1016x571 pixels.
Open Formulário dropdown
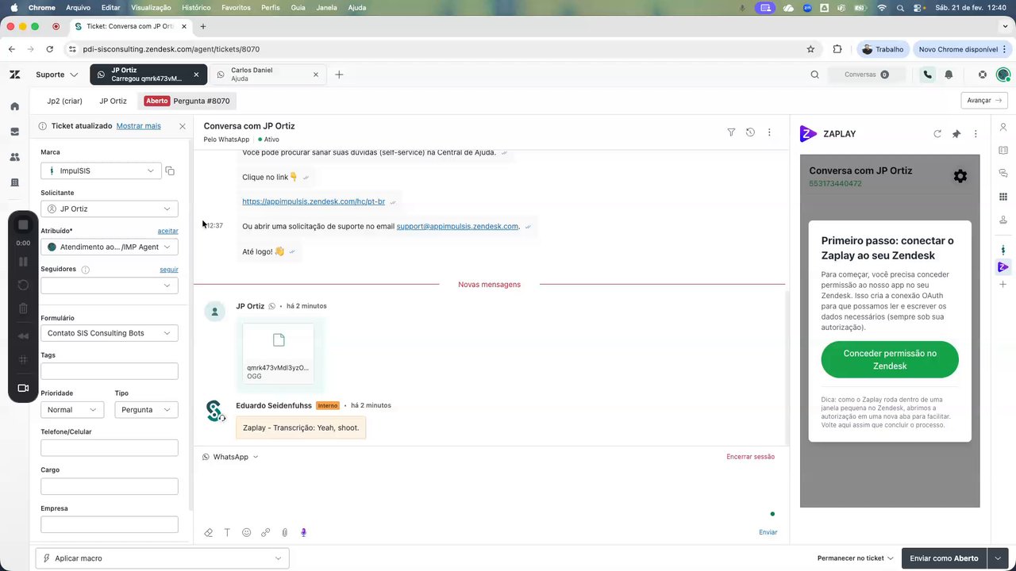110,333
